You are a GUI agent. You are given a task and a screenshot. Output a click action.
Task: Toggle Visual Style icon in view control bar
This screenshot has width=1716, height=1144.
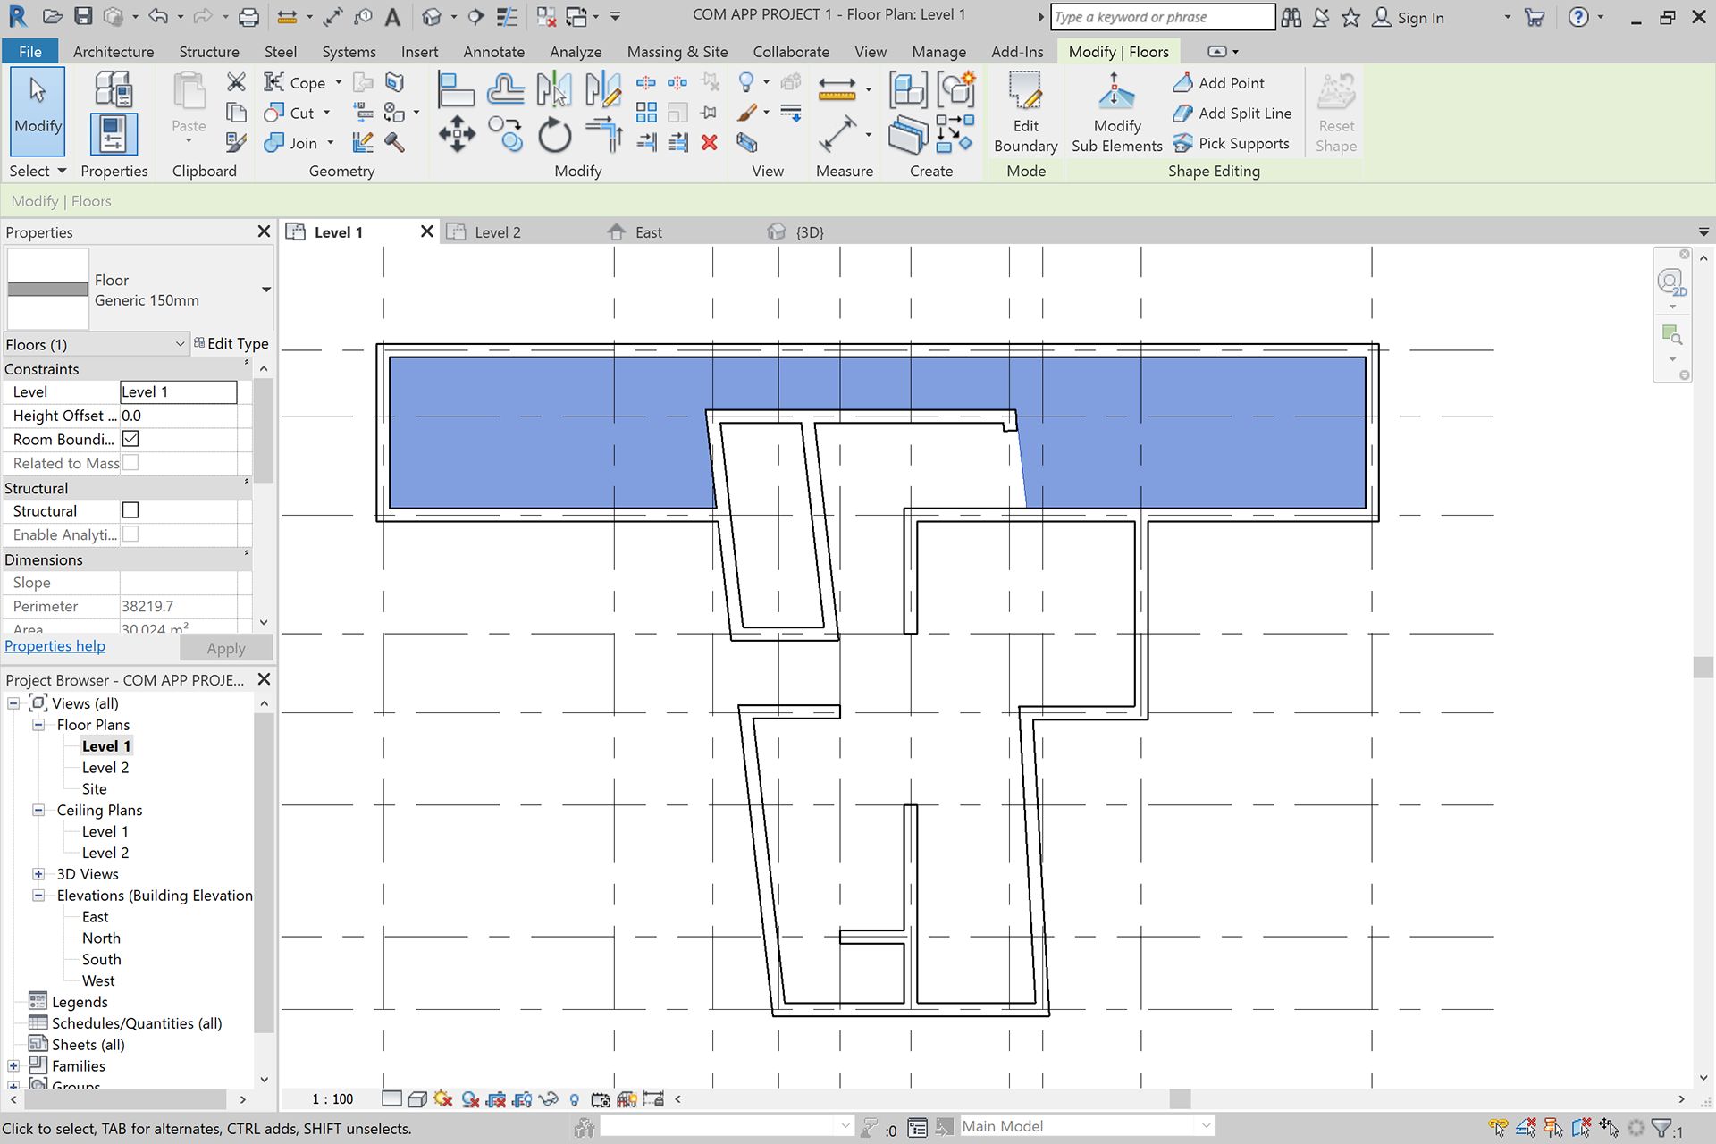coord(416,1099)
